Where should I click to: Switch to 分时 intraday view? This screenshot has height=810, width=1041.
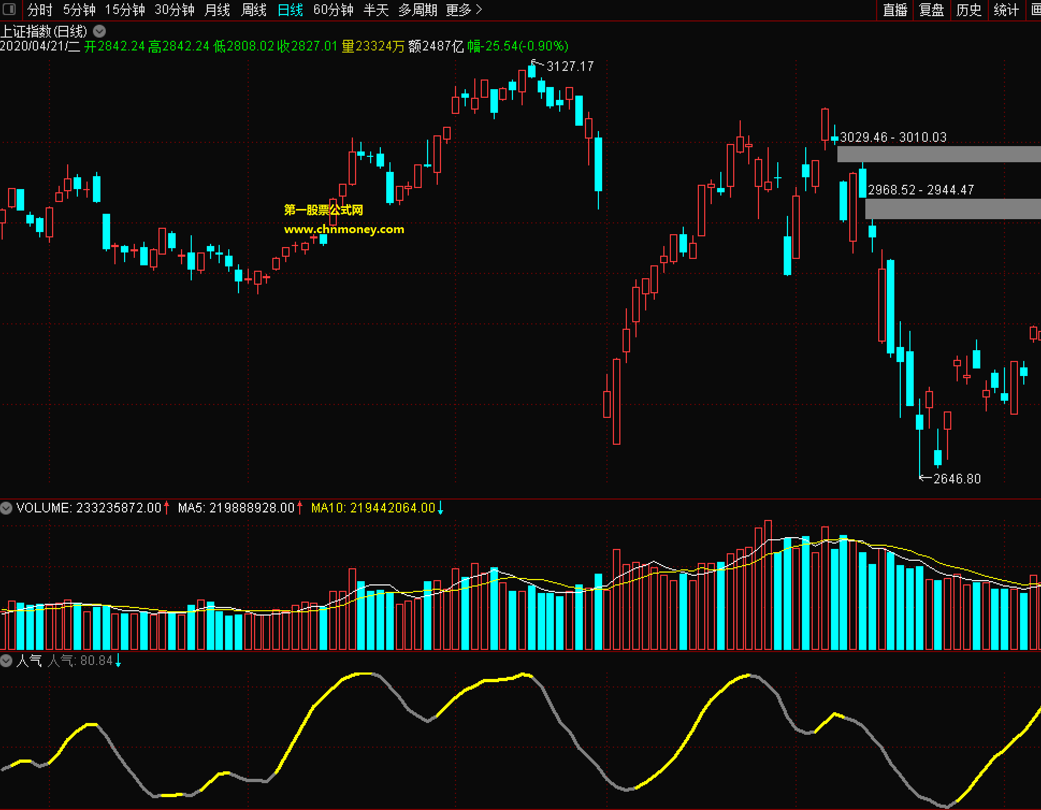coord(40,10)
